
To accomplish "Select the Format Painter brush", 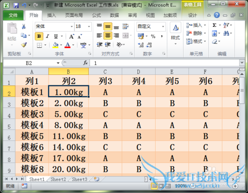I will (x=24, y=45).
